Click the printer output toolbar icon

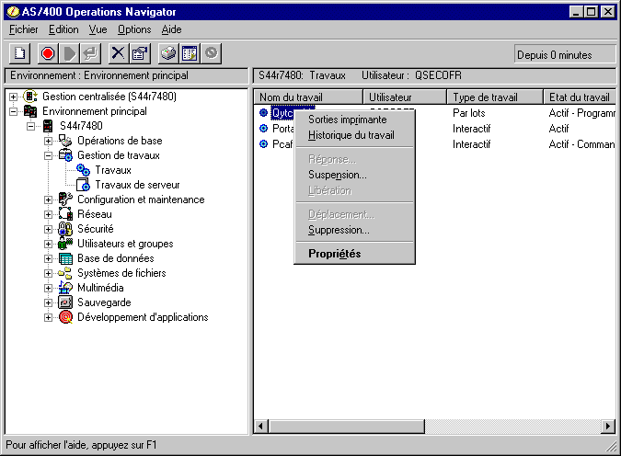click(168, 53)
